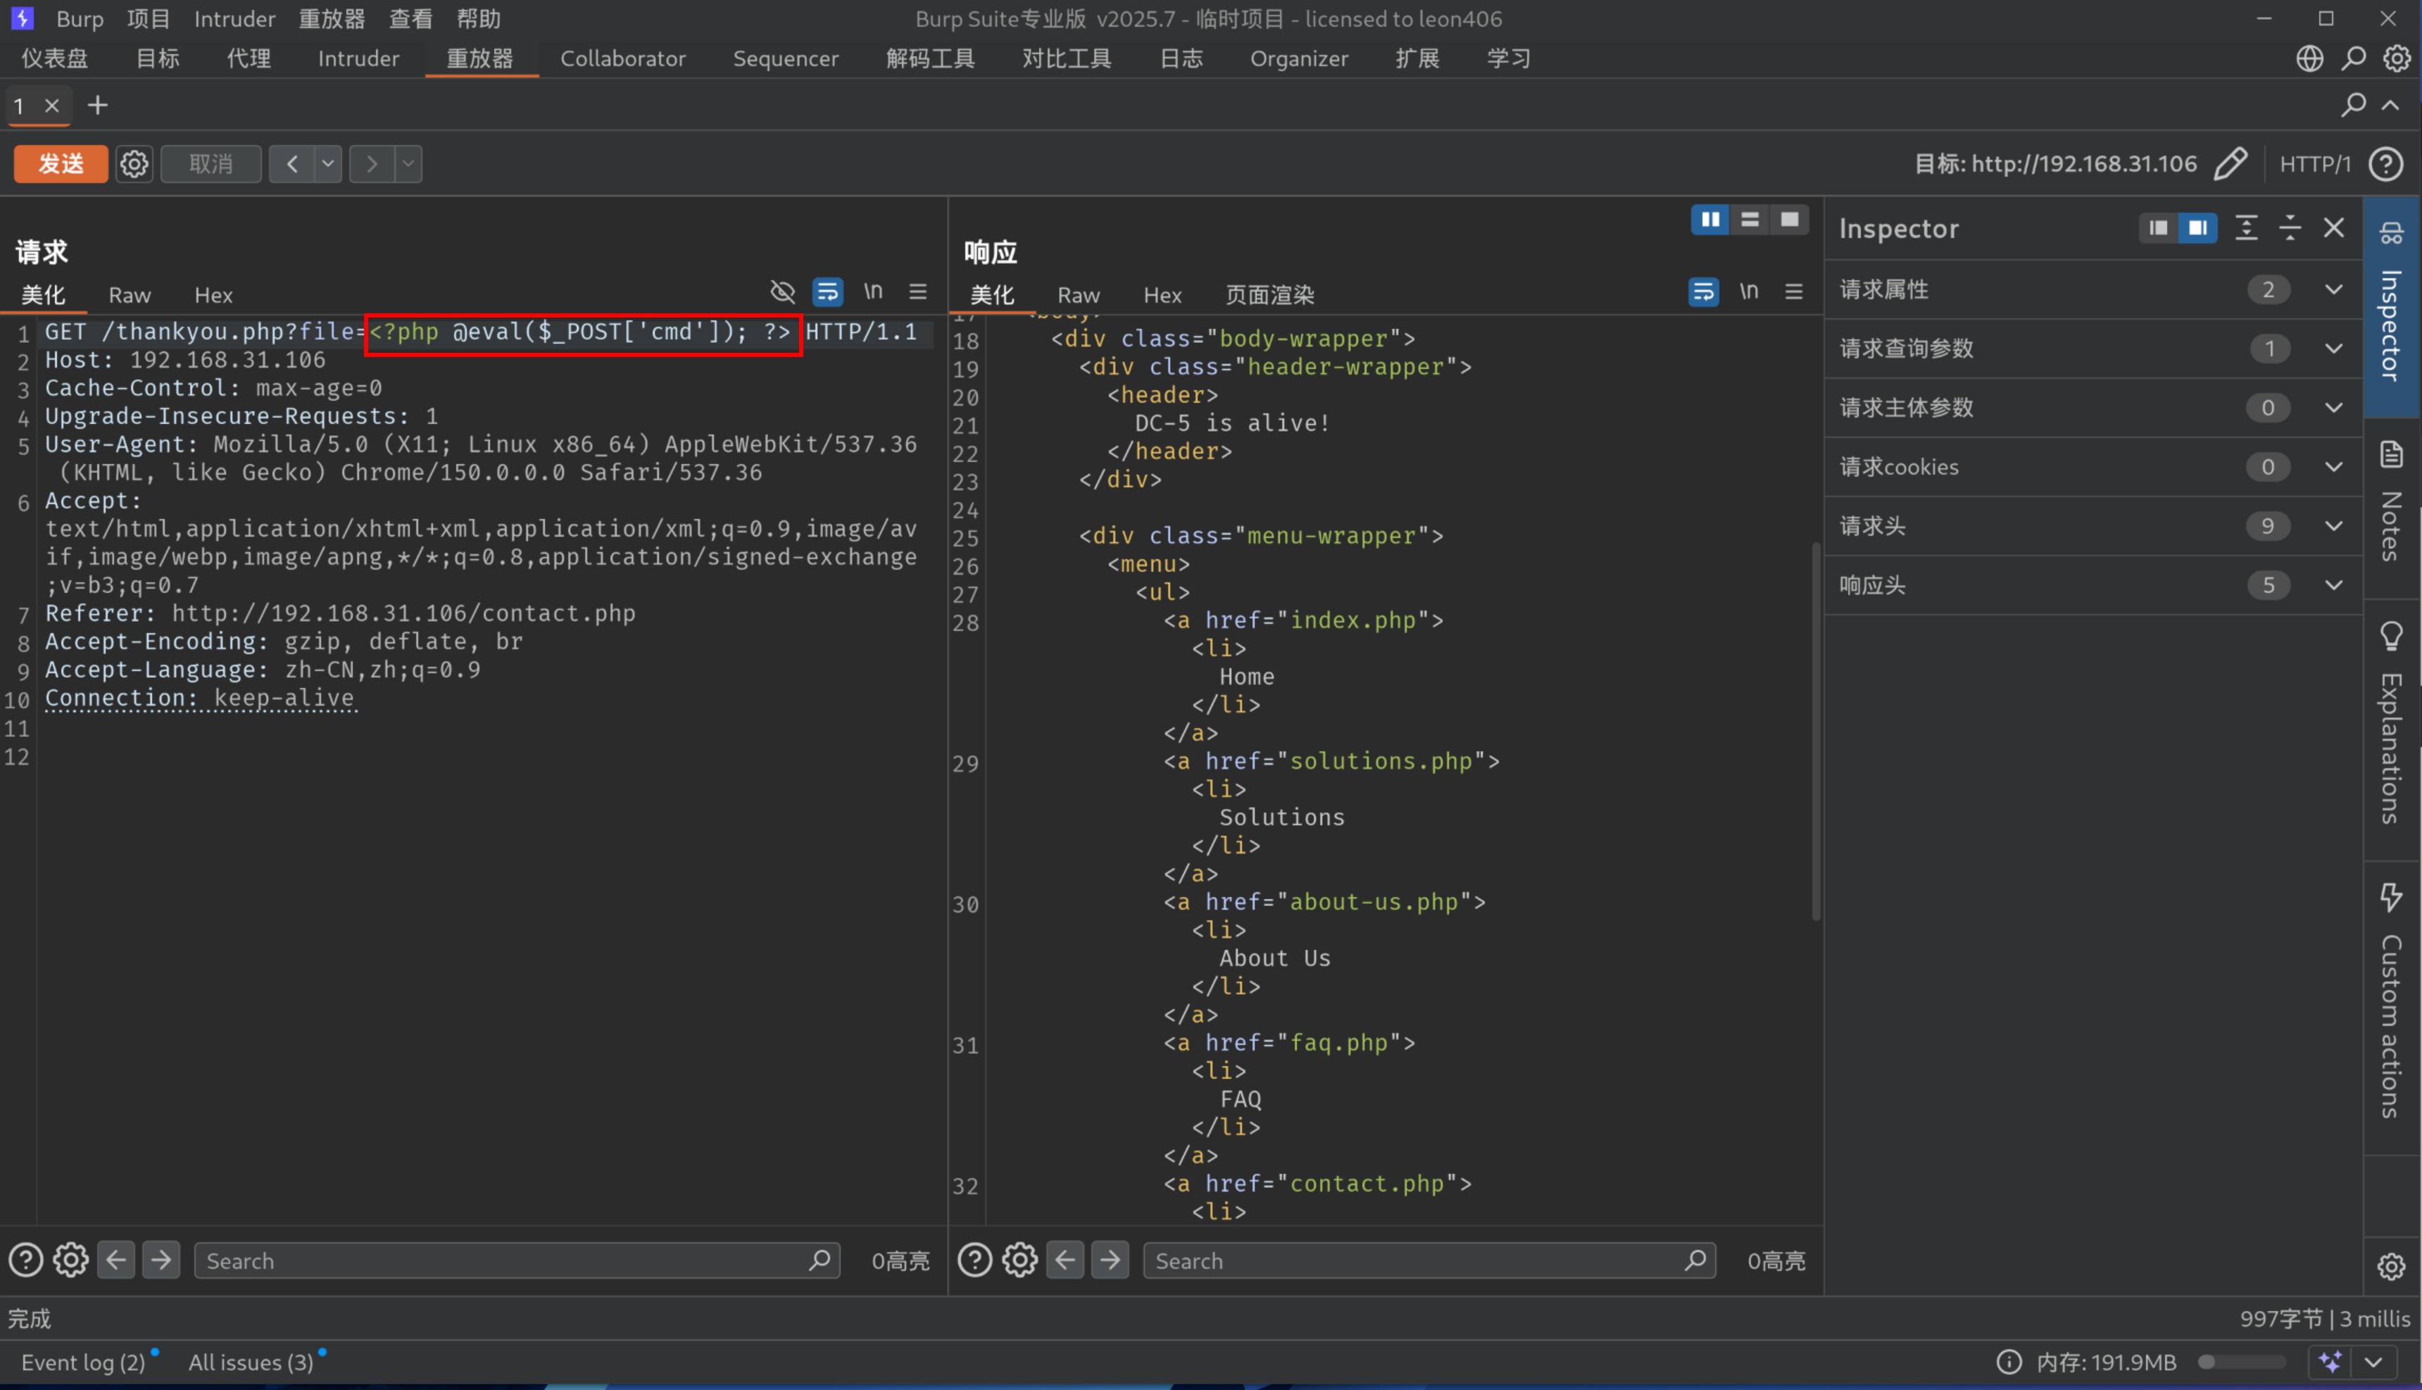Screen dimensions: 2422x1390
Task: Open the 项目 menu
Action: (x=148, y=18)
